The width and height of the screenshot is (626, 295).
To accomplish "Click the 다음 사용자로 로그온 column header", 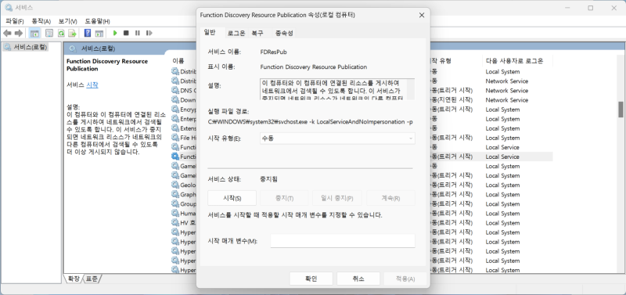I will (x=514, y=61).
